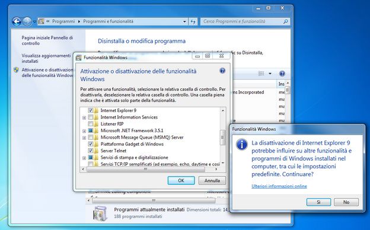Click OK in Funzionalità Windows dialog
Image resolution: width=370 pixels, height=230 pixels.
[181, 180]
